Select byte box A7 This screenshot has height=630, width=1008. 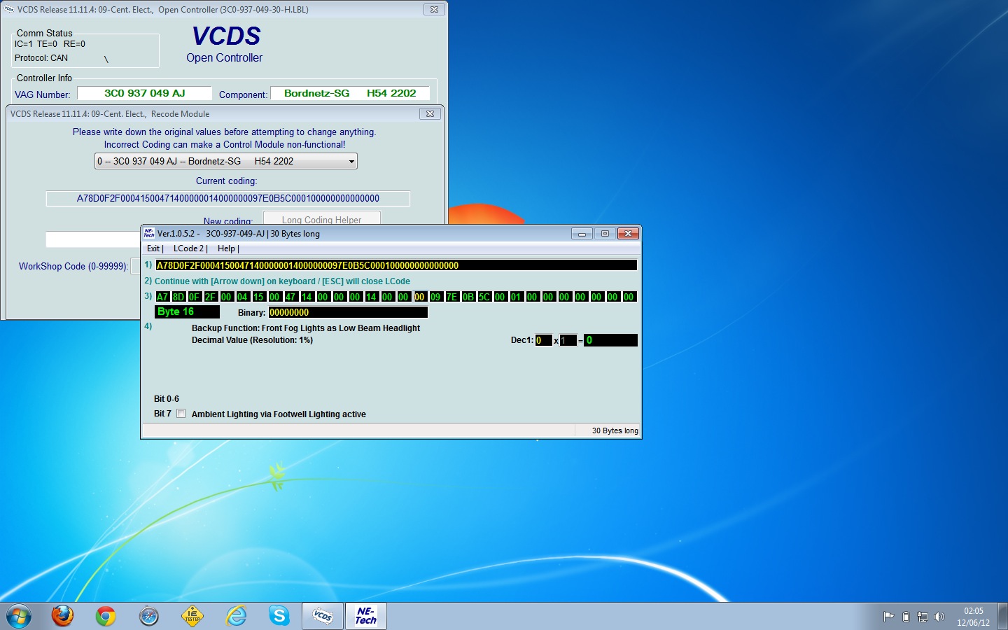click(162, 297)
